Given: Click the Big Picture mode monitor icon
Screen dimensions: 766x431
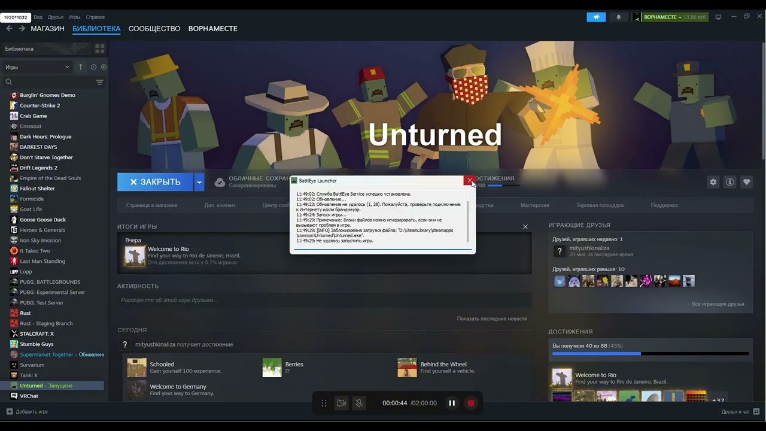Looking at the screenshot, I should coord(718,17).
